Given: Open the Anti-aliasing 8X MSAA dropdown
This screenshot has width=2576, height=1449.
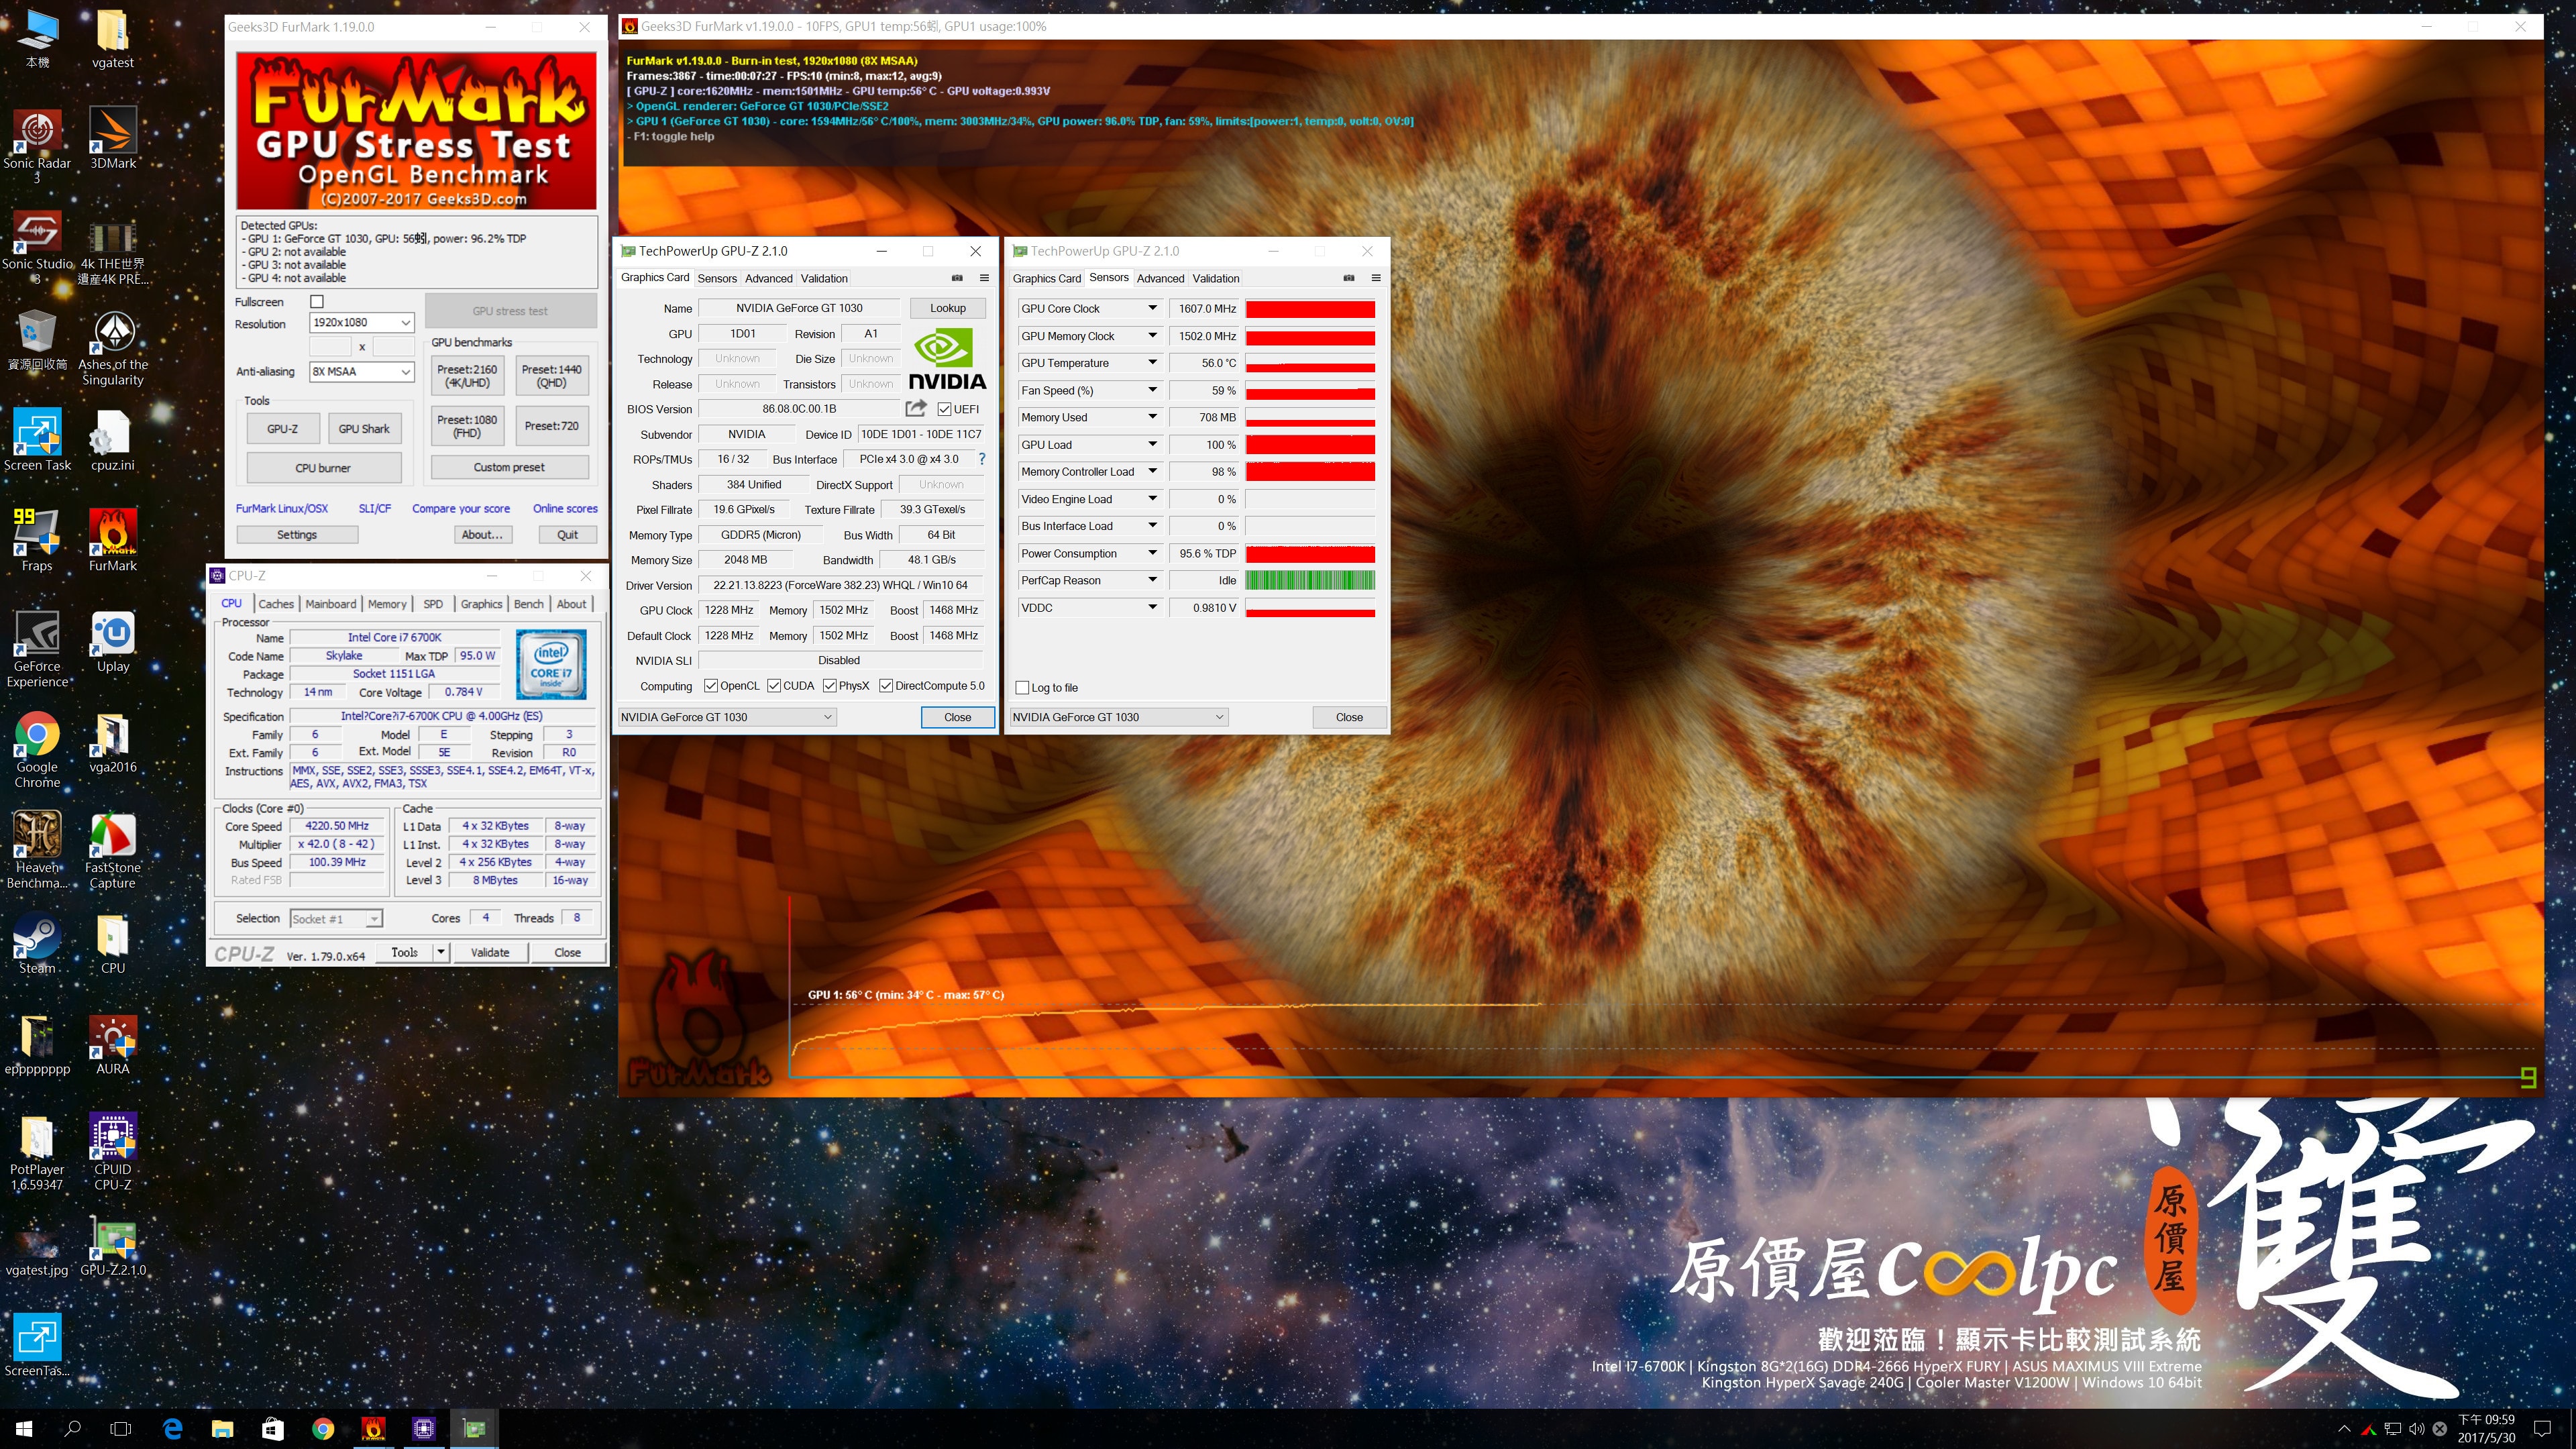Looking at the screenshot, I should coord(362,371).
